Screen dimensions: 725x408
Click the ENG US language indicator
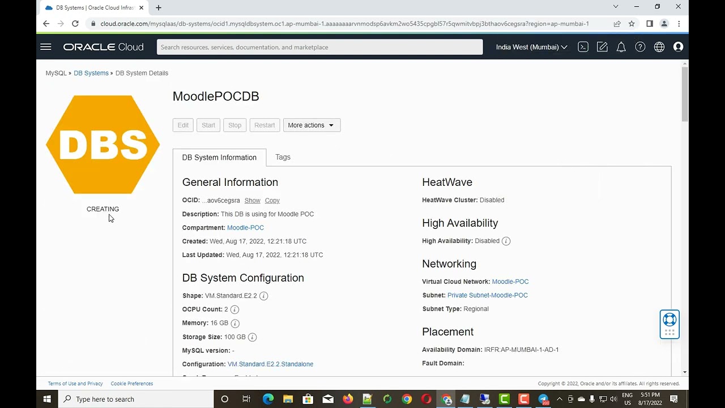(x=628, y=399)
